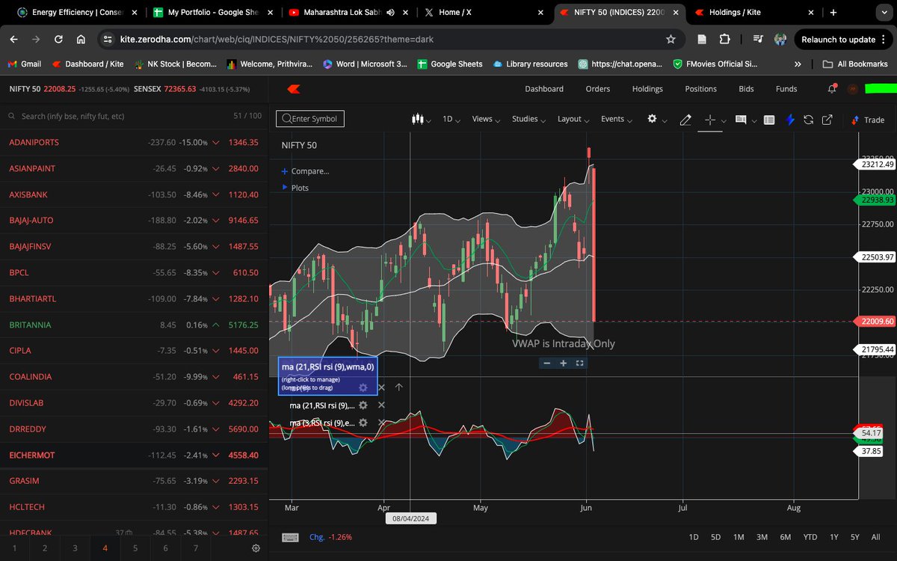Viewport: 897px width, 561px height.
Task: Select the pencil drawing tool
Action: coord(685,120)
